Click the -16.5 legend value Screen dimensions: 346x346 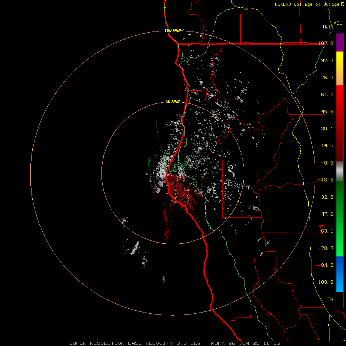(x=326, y=180)
